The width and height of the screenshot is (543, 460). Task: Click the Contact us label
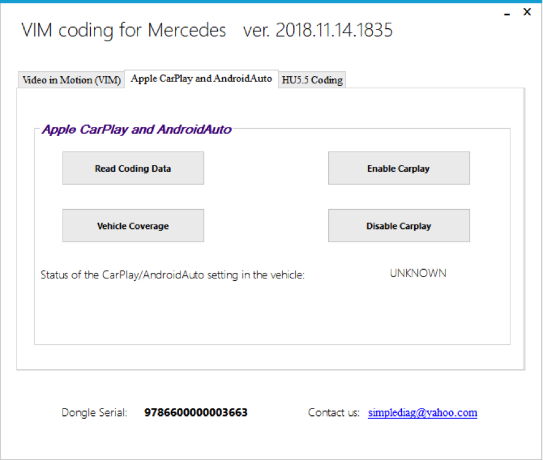point(334,413)
